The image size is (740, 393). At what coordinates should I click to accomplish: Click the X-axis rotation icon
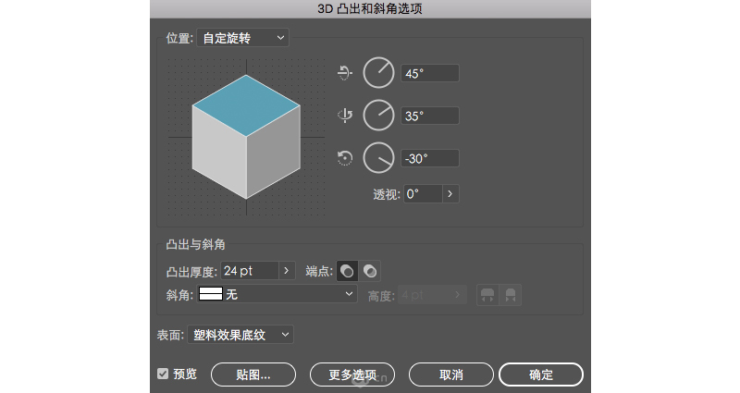coord(345,74)
